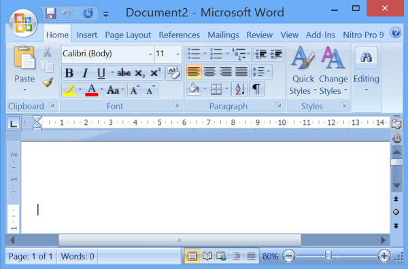Expand the Paste options arrow
408x269 pixels.
pos(24,90)
